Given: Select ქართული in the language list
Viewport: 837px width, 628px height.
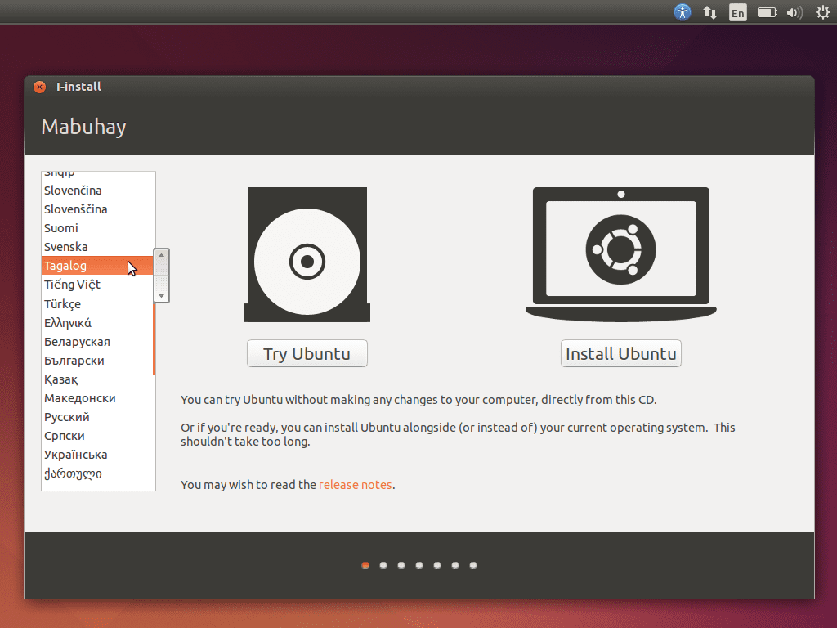Looking at the screenshot, I should pos(97,473).
